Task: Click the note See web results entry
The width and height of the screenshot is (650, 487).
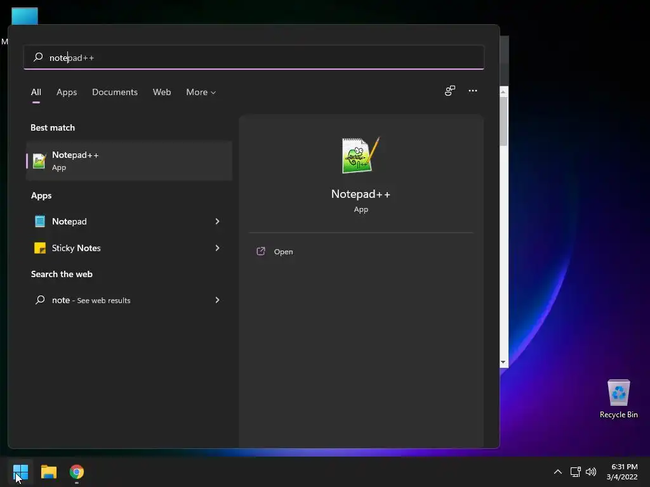Action: pyautogui.click(x=129, y=300)
